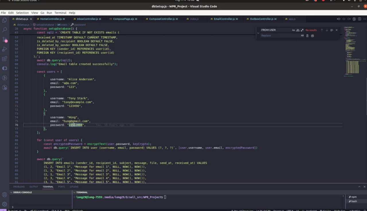Open the Source Control view
Viewport: 367px width, 211px height.
pos(5,39)
